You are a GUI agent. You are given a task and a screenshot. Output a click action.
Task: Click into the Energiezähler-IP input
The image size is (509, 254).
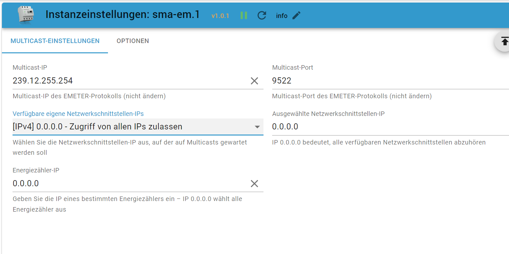point(130,183)
